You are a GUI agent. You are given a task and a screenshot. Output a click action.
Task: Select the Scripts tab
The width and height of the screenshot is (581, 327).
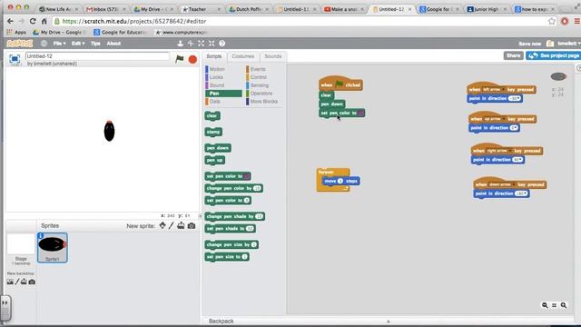click(x=214, y=56)
